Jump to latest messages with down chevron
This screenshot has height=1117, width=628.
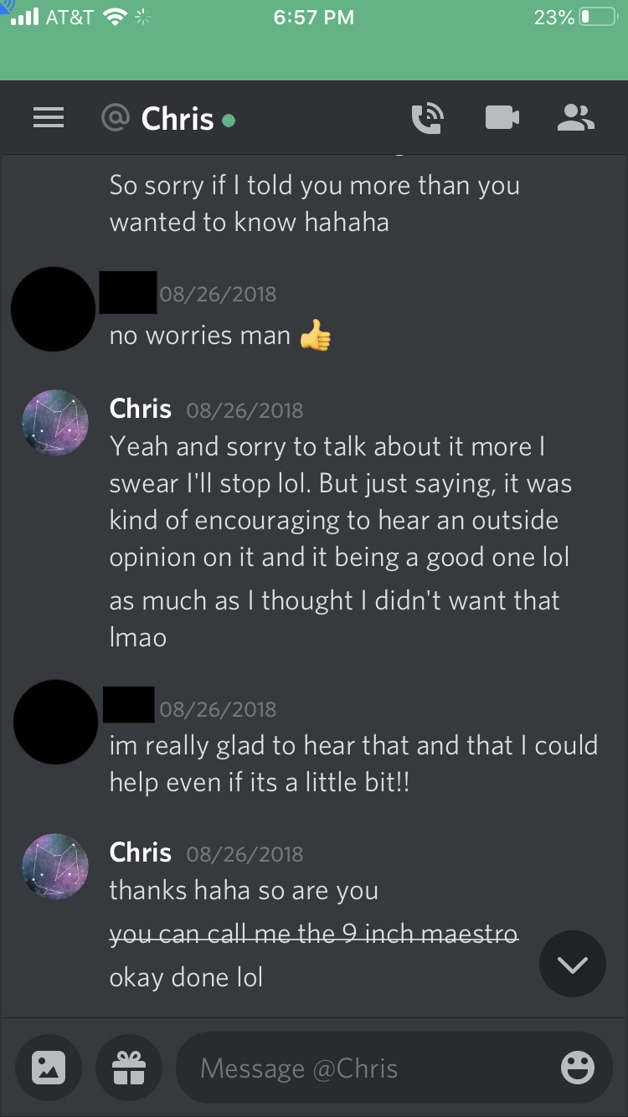point(573,965)
